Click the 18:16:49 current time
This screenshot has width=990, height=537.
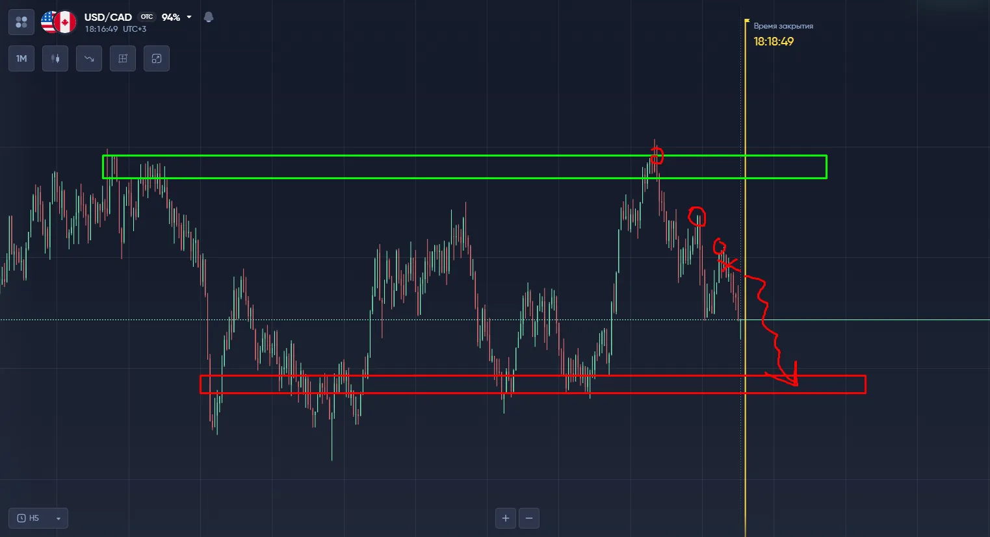click(x=101, y=29)
